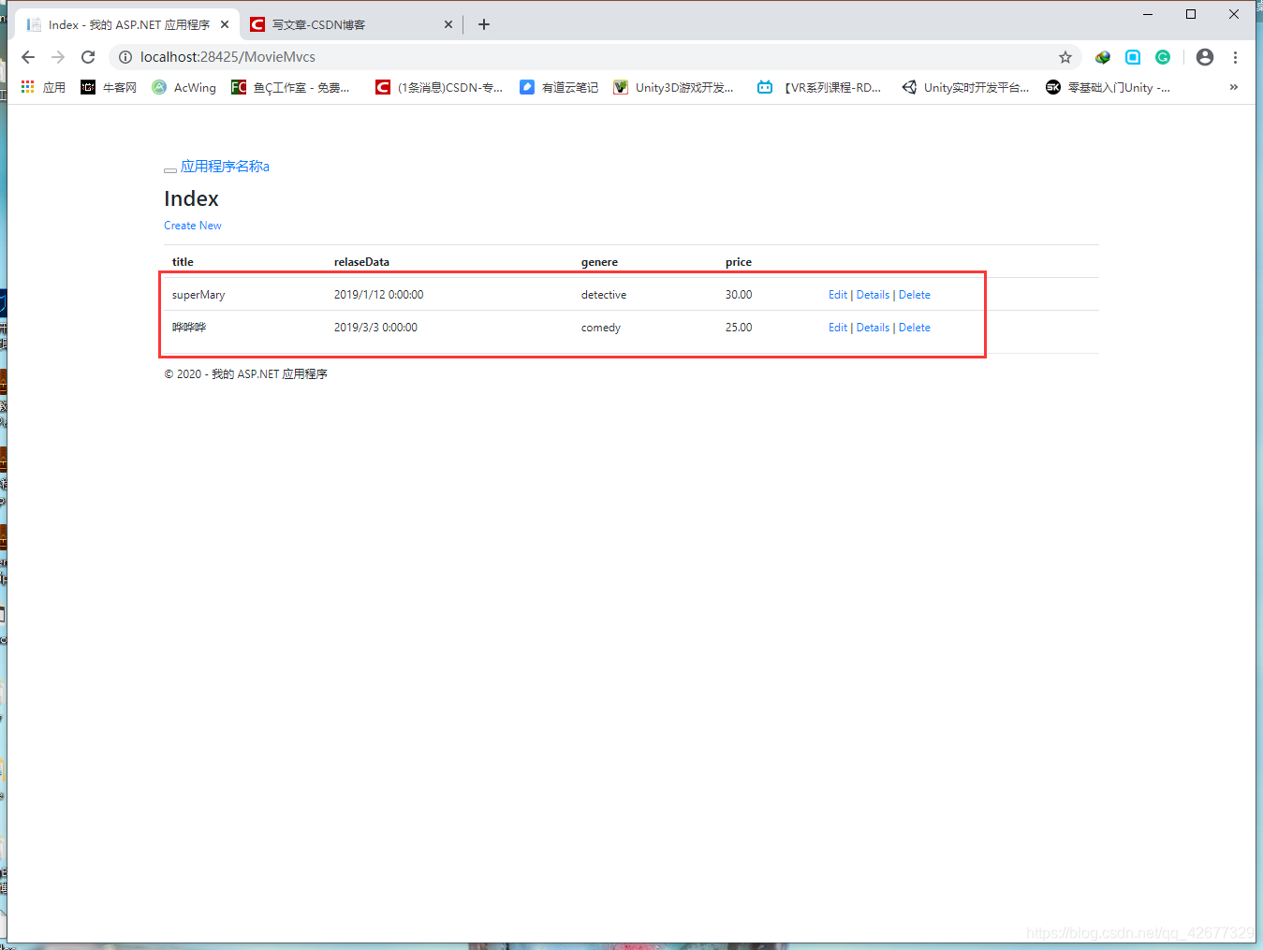Go back with the browser back arrow

(28, 57)
